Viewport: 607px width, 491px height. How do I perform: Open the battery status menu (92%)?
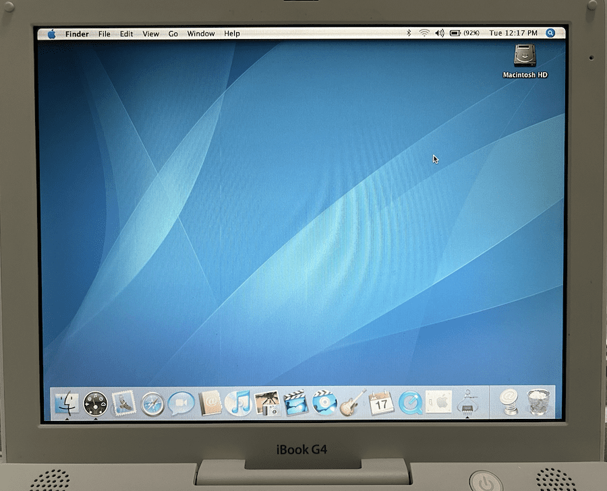pyautogui.click(x=465, y=33)
